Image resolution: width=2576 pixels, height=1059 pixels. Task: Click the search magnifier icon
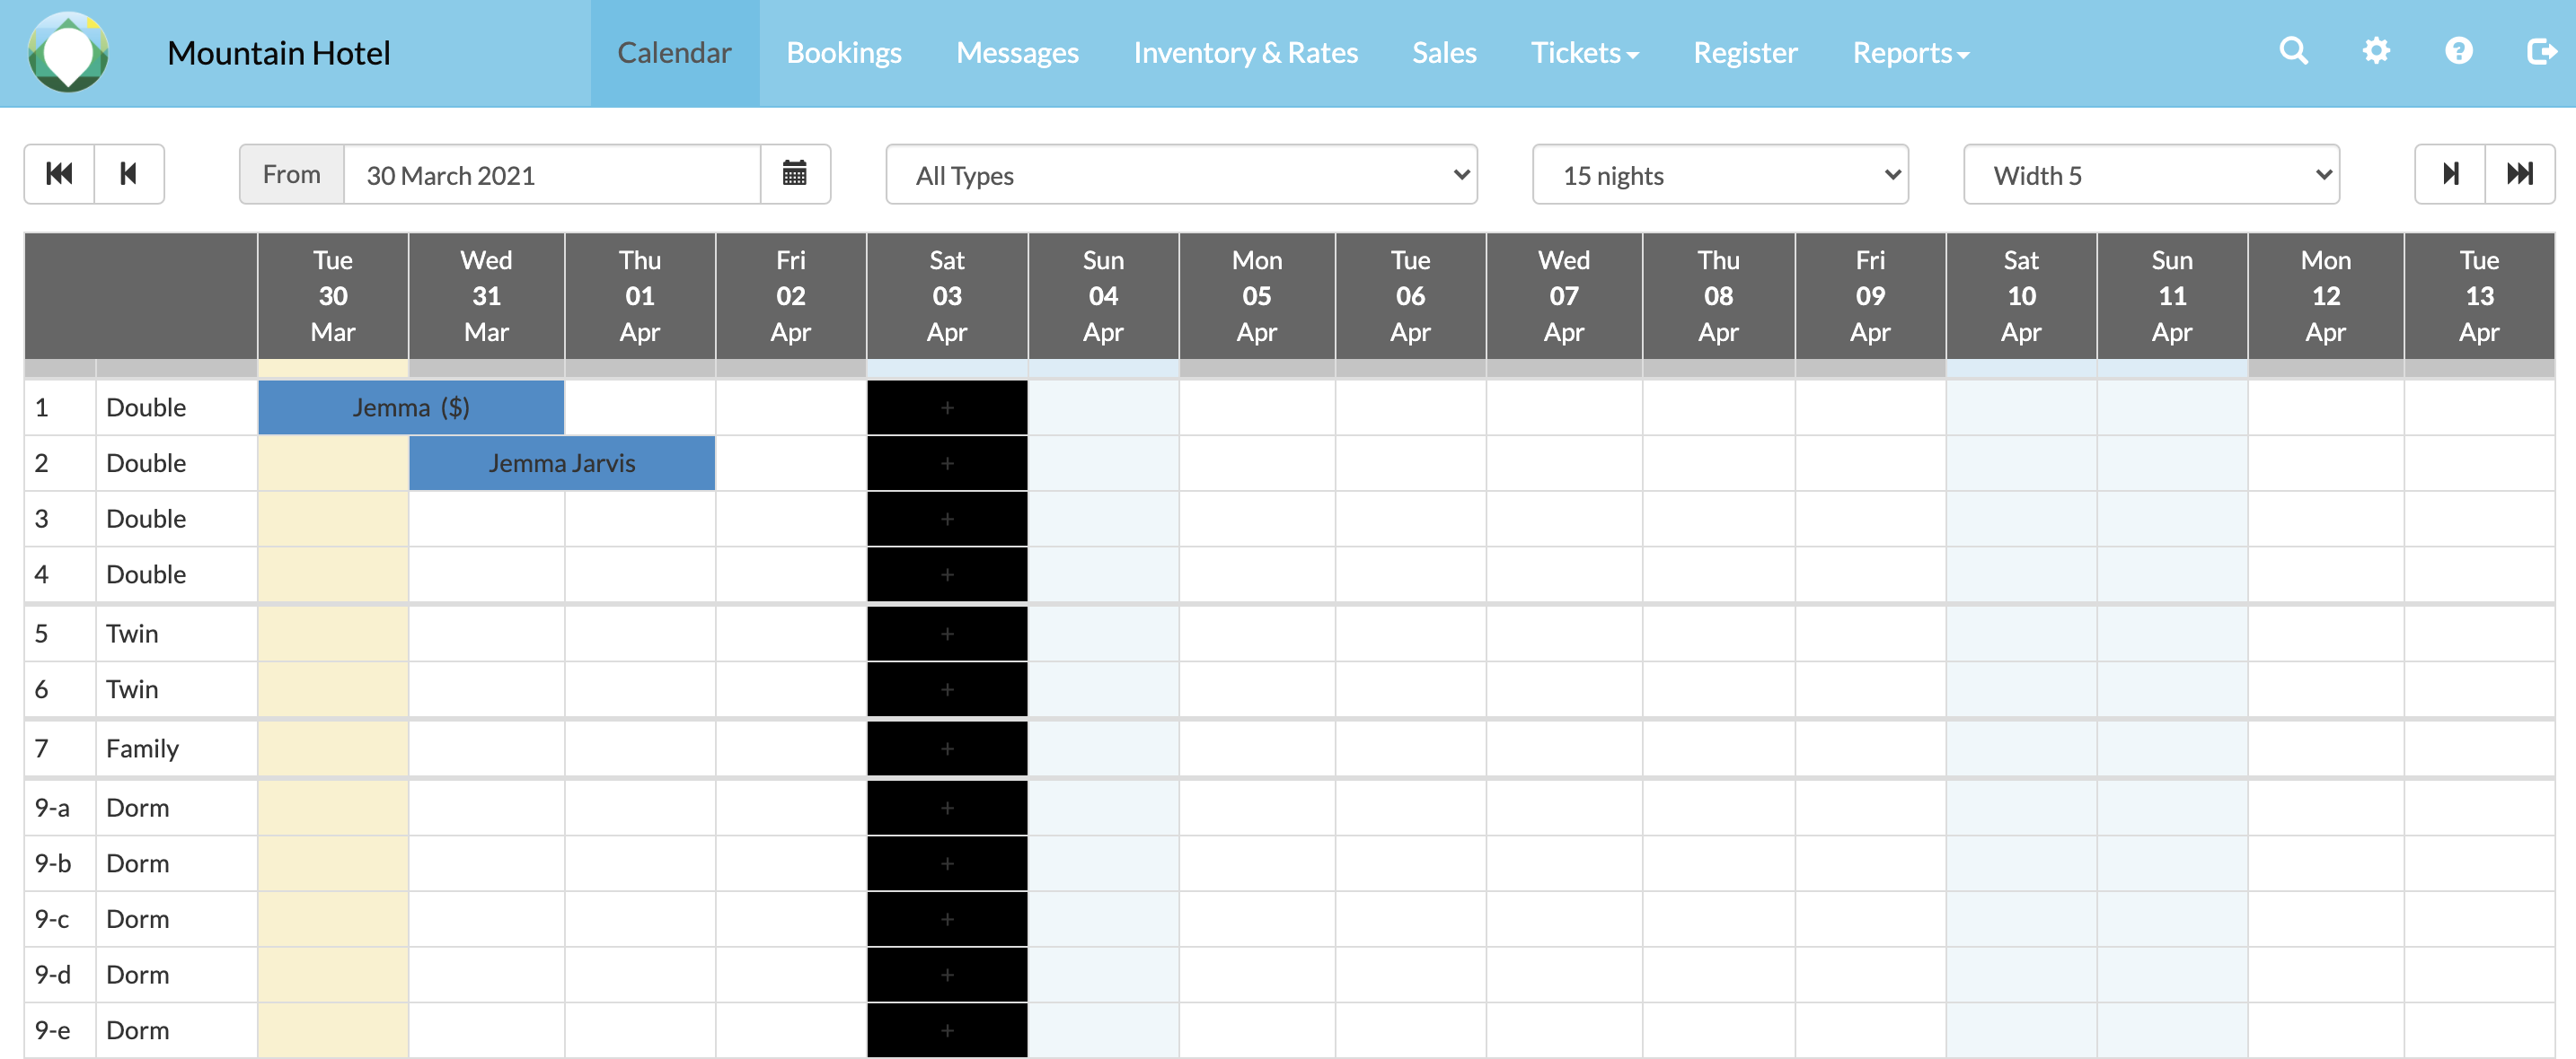2293,51
